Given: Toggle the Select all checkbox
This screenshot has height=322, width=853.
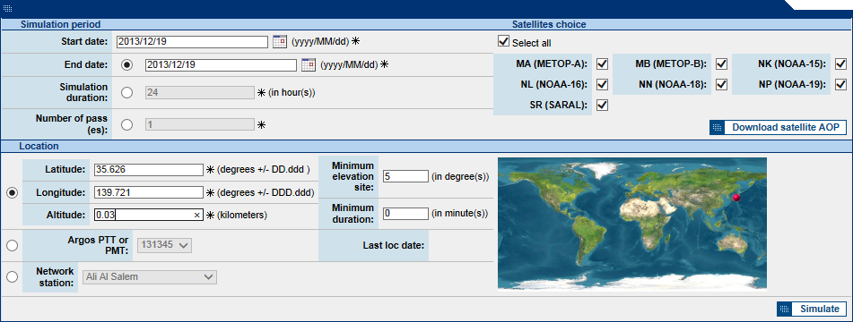Looking at the screenshot, I should (x=503, y=41).
